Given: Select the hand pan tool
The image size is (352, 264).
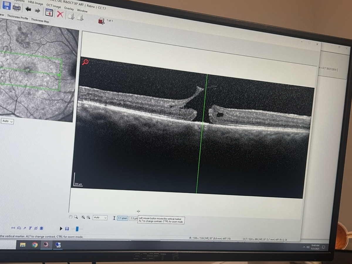Looking at the screenshot, I should 70,217.
